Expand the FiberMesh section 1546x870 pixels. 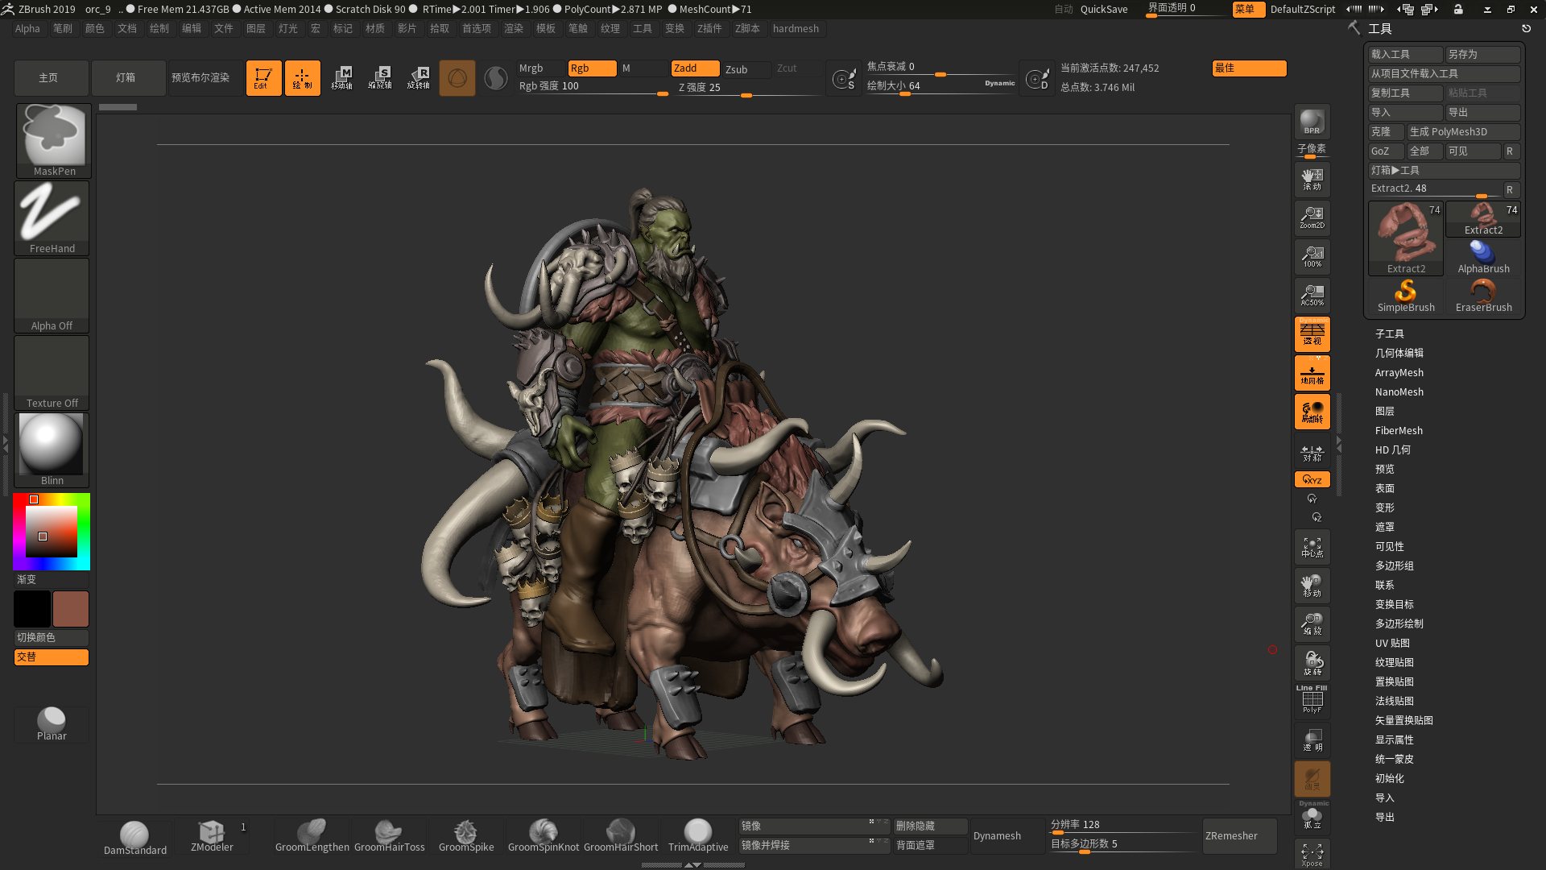click(x=1398, y=430)
